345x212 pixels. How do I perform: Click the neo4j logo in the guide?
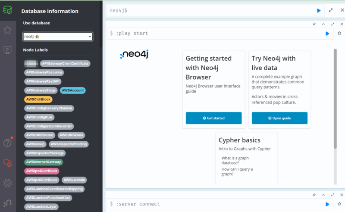[x=134, y=54]
